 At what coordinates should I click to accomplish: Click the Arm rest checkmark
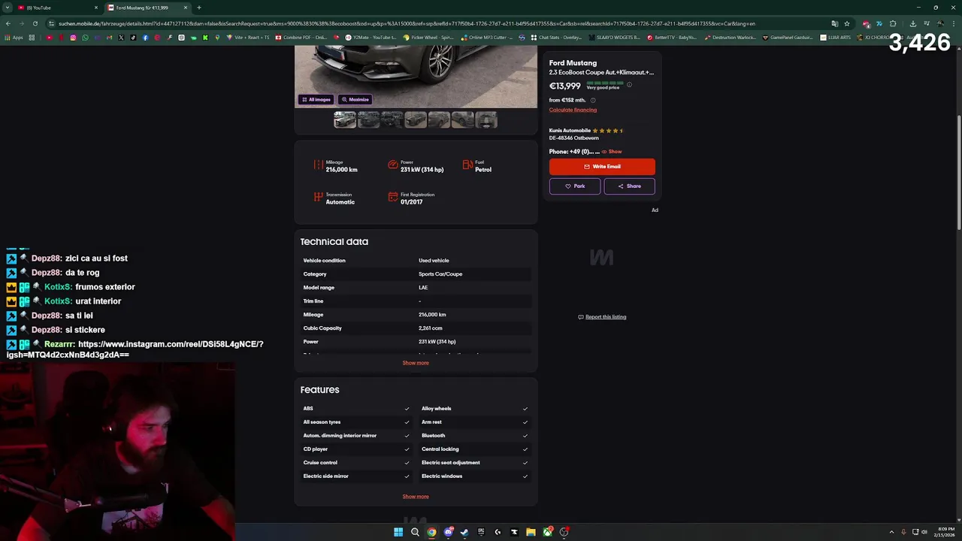click(525, 422)
